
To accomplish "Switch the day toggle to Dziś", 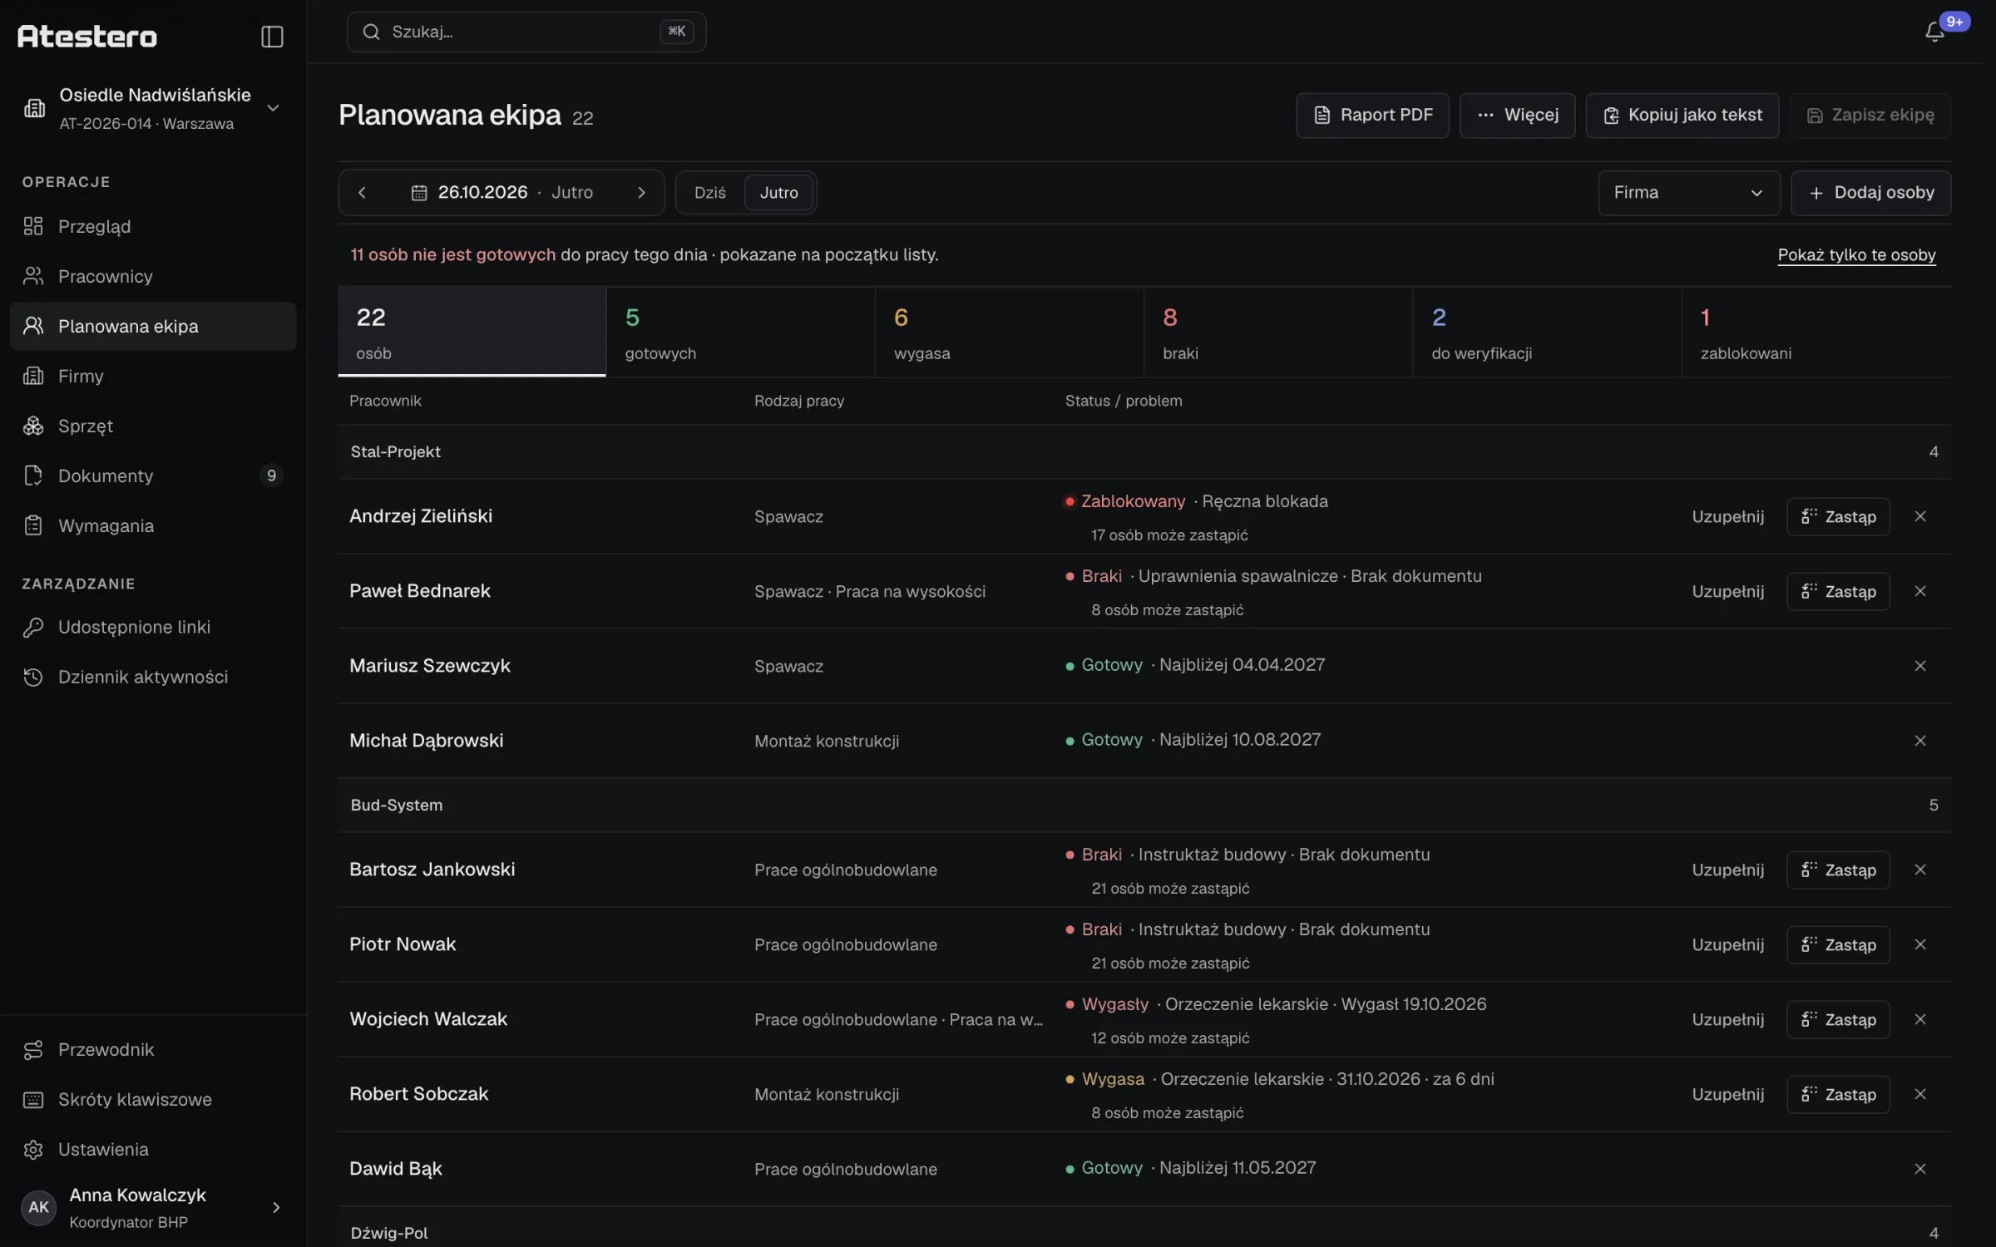I will [709, 193].
